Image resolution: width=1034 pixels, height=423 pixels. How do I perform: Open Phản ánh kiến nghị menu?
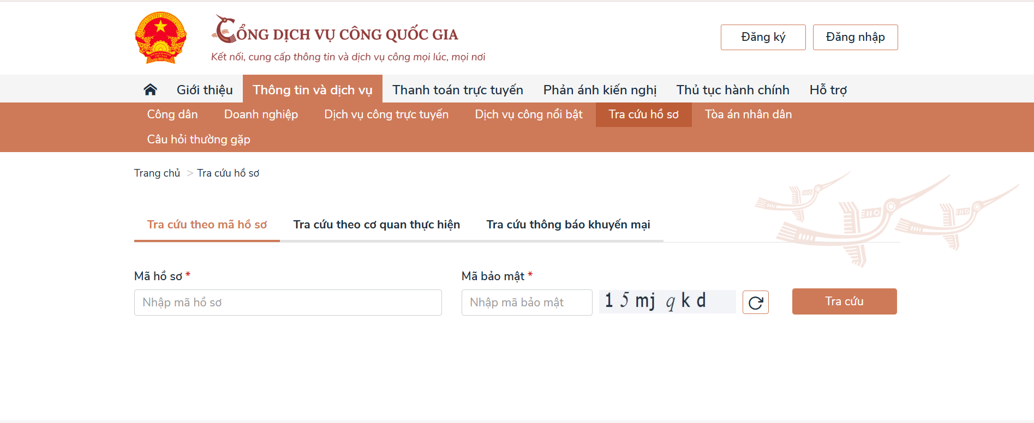pyautogui.click(x=600, y=89)
